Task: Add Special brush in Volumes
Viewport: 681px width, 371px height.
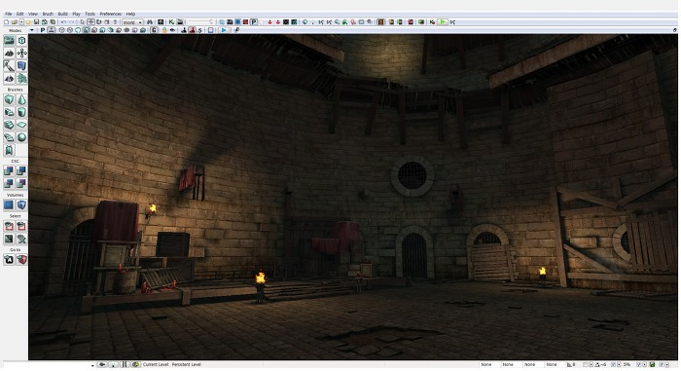Action: (x=9, y=204)
